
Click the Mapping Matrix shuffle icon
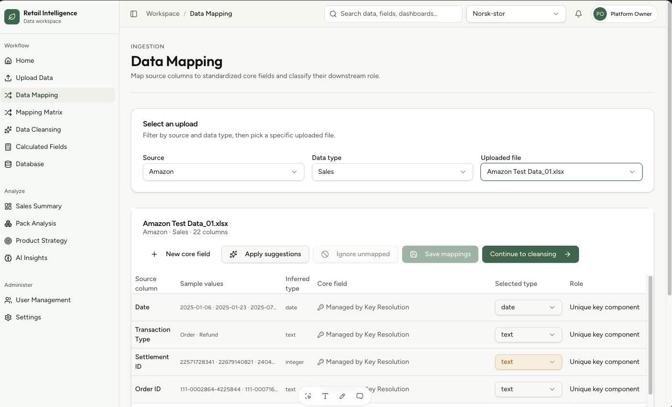click(8, 113)
